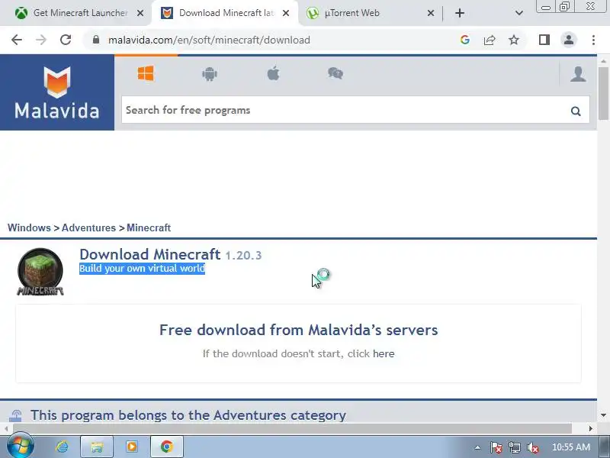The image size is (610, 458).
Task: Launch Internet Explorer from taskbar
Action: 62,447
